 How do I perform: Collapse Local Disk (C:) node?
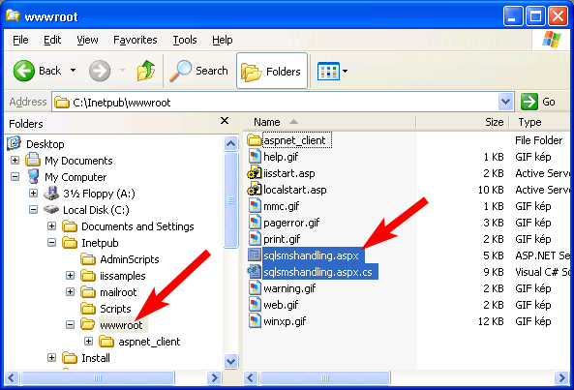coord(33,210)
